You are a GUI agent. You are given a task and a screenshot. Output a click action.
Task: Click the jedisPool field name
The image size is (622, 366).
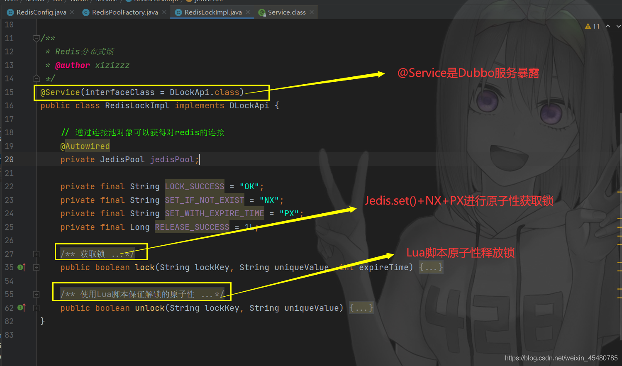click(x=172, y=159)
